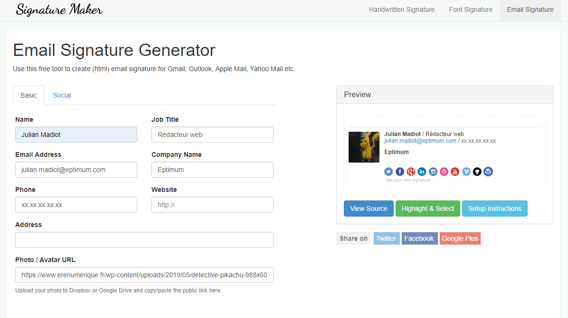This screenshot has width=568, height=318.
Task: Click 'Eptimum' company text in preview
Action: [x=396, y=152]
